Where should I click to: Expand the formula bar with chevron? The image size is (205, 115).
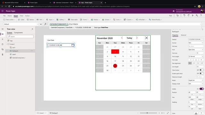pyautogui.click(x=201, y=24)
